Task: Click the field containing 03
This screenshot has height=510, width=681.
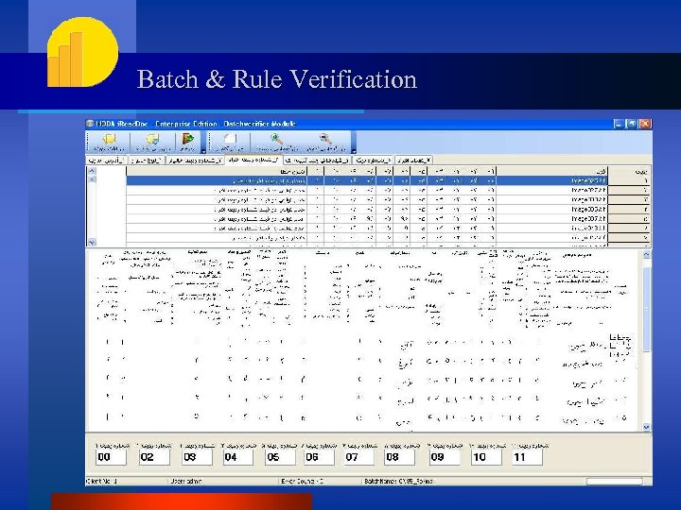Action: 197,457
